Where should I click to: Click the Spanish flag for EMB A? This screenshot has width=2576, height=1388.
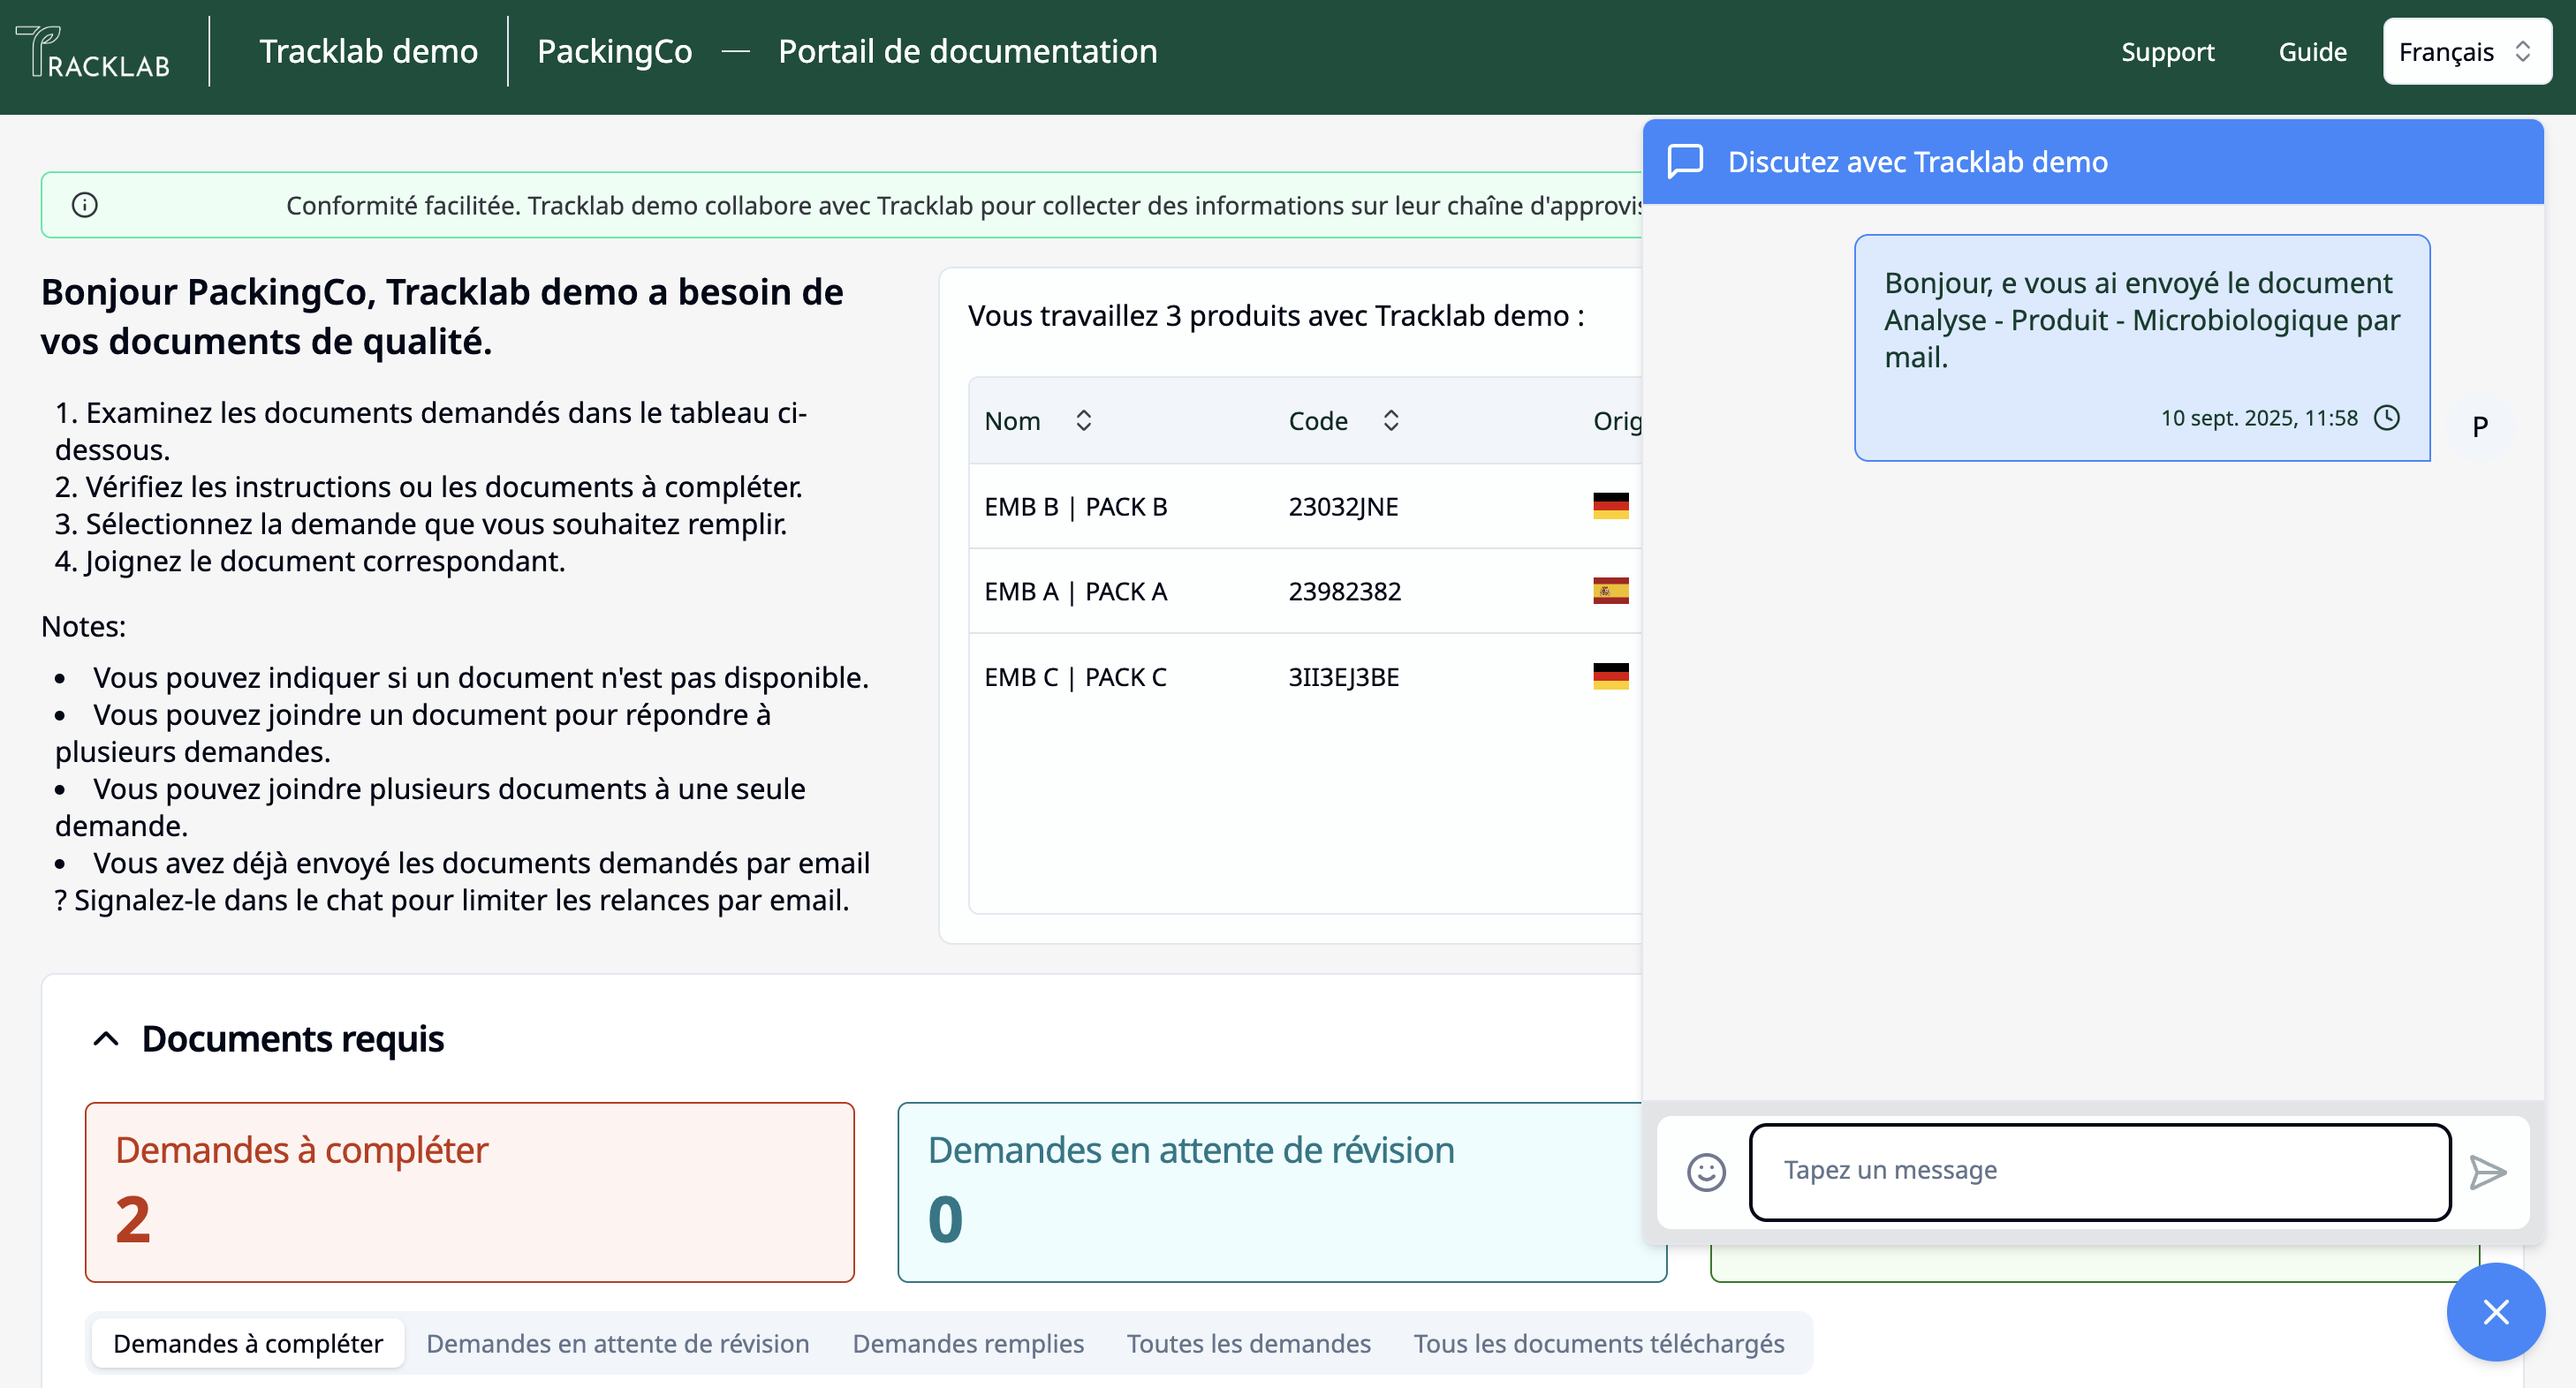pyautogui.click(x=1610, y=592)
